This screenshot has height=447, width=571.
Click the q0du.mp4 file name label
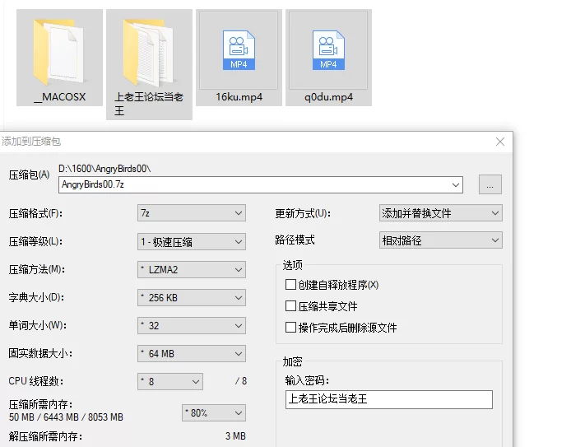pyautogui.click(x=328, y=97)
